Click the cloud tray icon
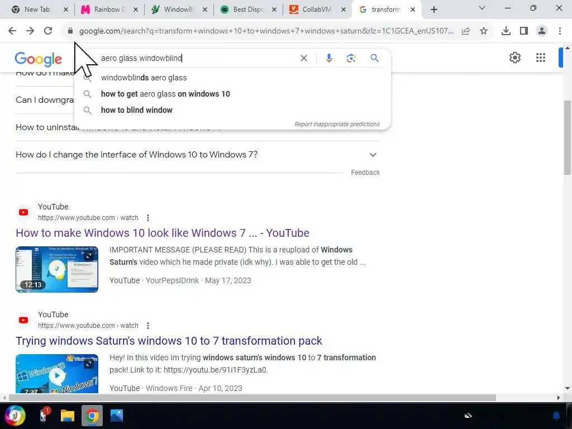The width and height of the screenshot is (572, 429). pyautogui.click(x=468, y=416)
